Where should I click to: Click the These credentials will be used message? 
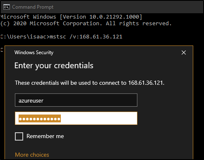pos(90,83)
